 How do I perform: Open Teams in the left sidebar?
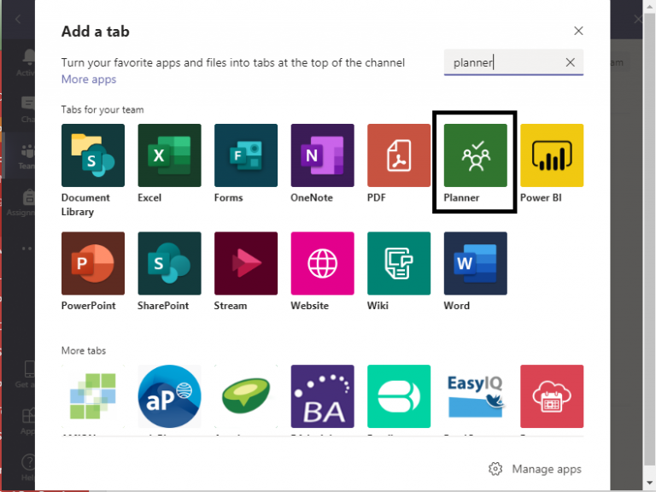point(26,156)
